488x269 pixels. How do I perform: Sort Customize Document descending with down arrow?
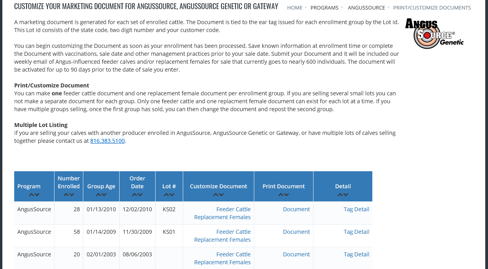coord(221,195)
